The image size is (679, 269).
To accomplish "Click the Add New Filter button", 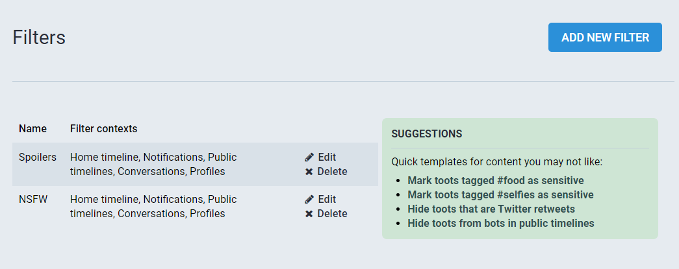I will [x=605, y=38].
